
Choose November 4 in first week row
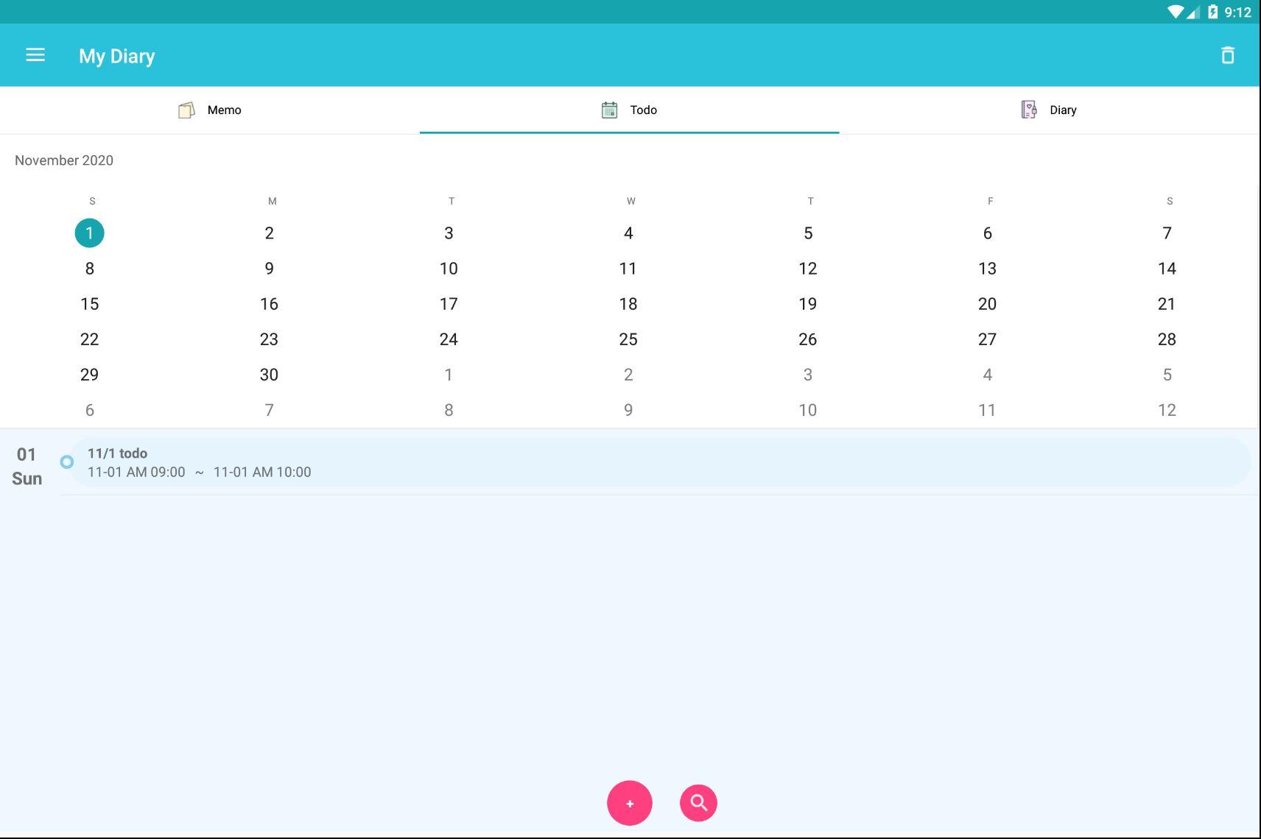(628, 233)
